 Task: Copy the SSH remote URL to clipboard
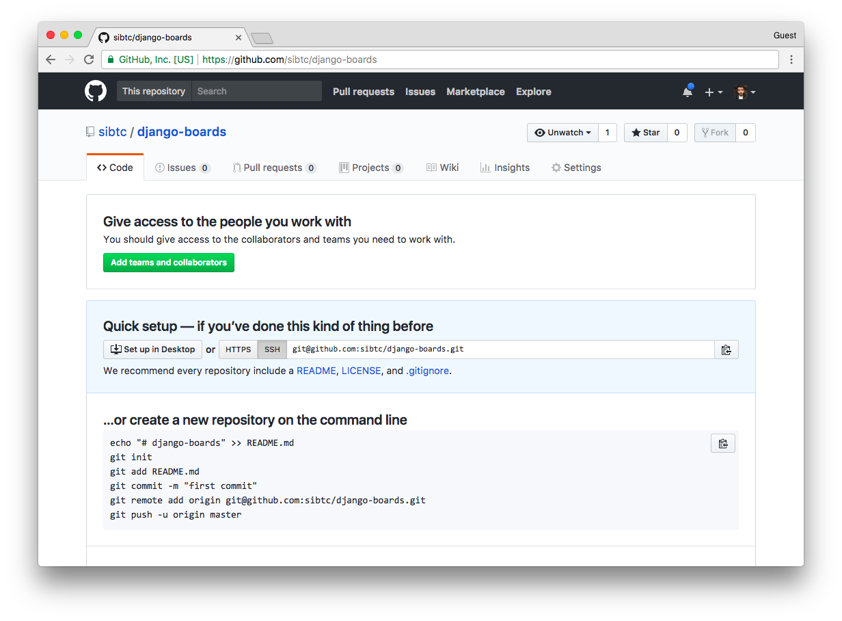coord(726,349)
